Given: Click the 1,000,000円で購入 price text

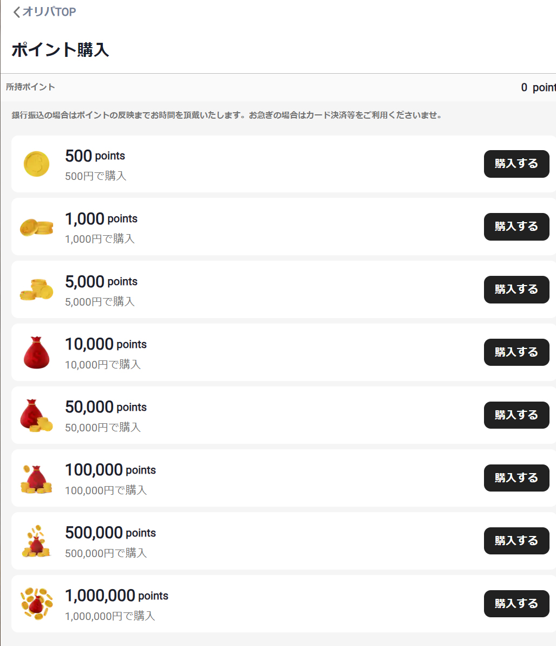Looking at the screenshot, I should (x=110, y=616).
